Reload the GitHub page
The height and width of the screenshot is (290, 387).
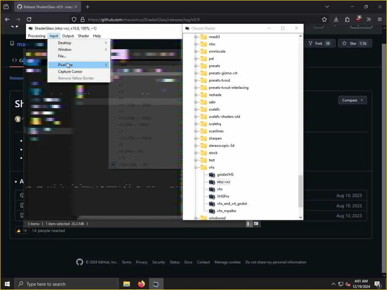(29, 19)
